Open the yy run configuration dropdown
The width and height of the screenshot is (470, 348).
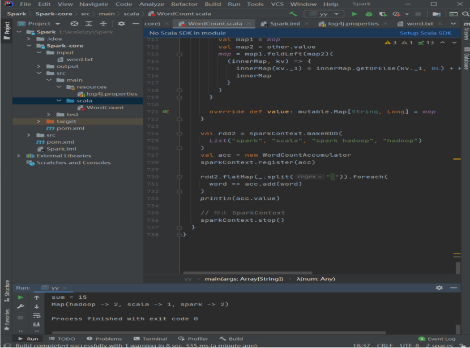coord(324,14)
